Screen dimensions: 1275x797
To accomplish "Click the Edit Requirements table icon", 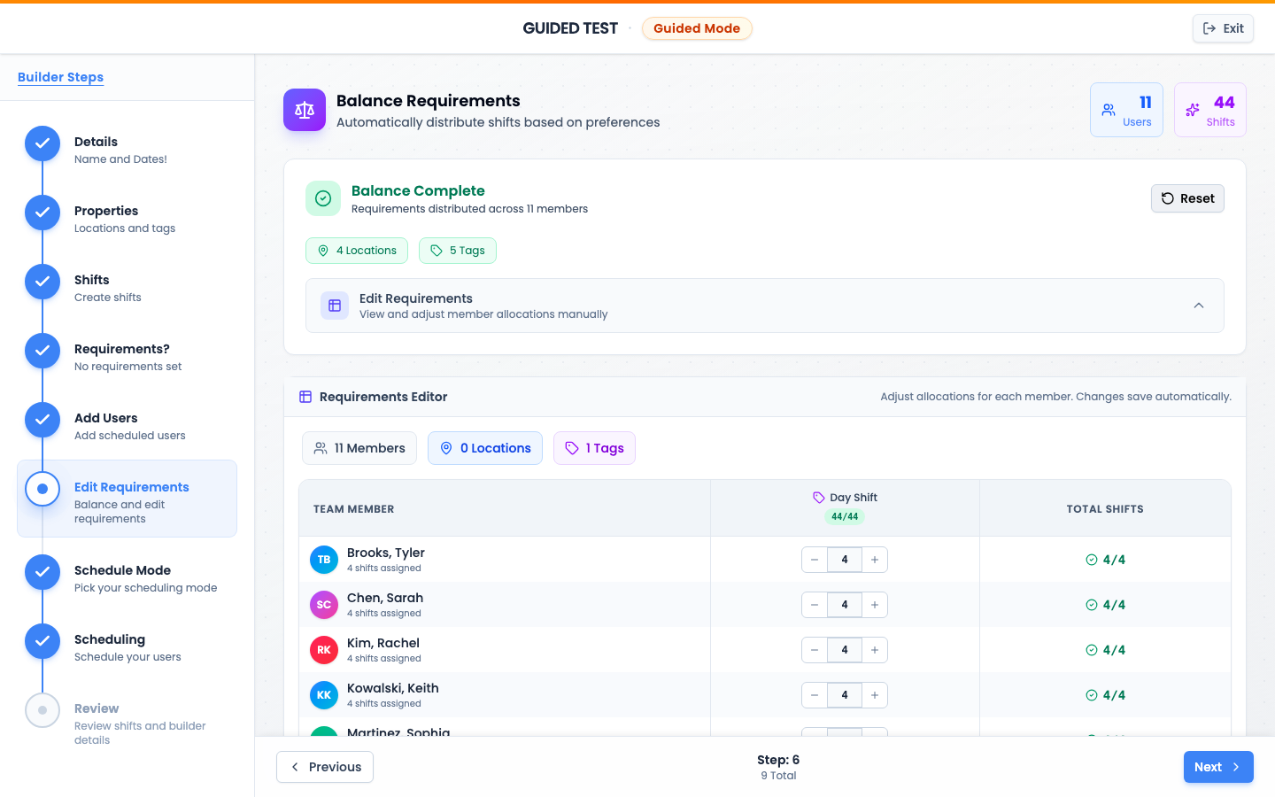I will tap(335, 306).
